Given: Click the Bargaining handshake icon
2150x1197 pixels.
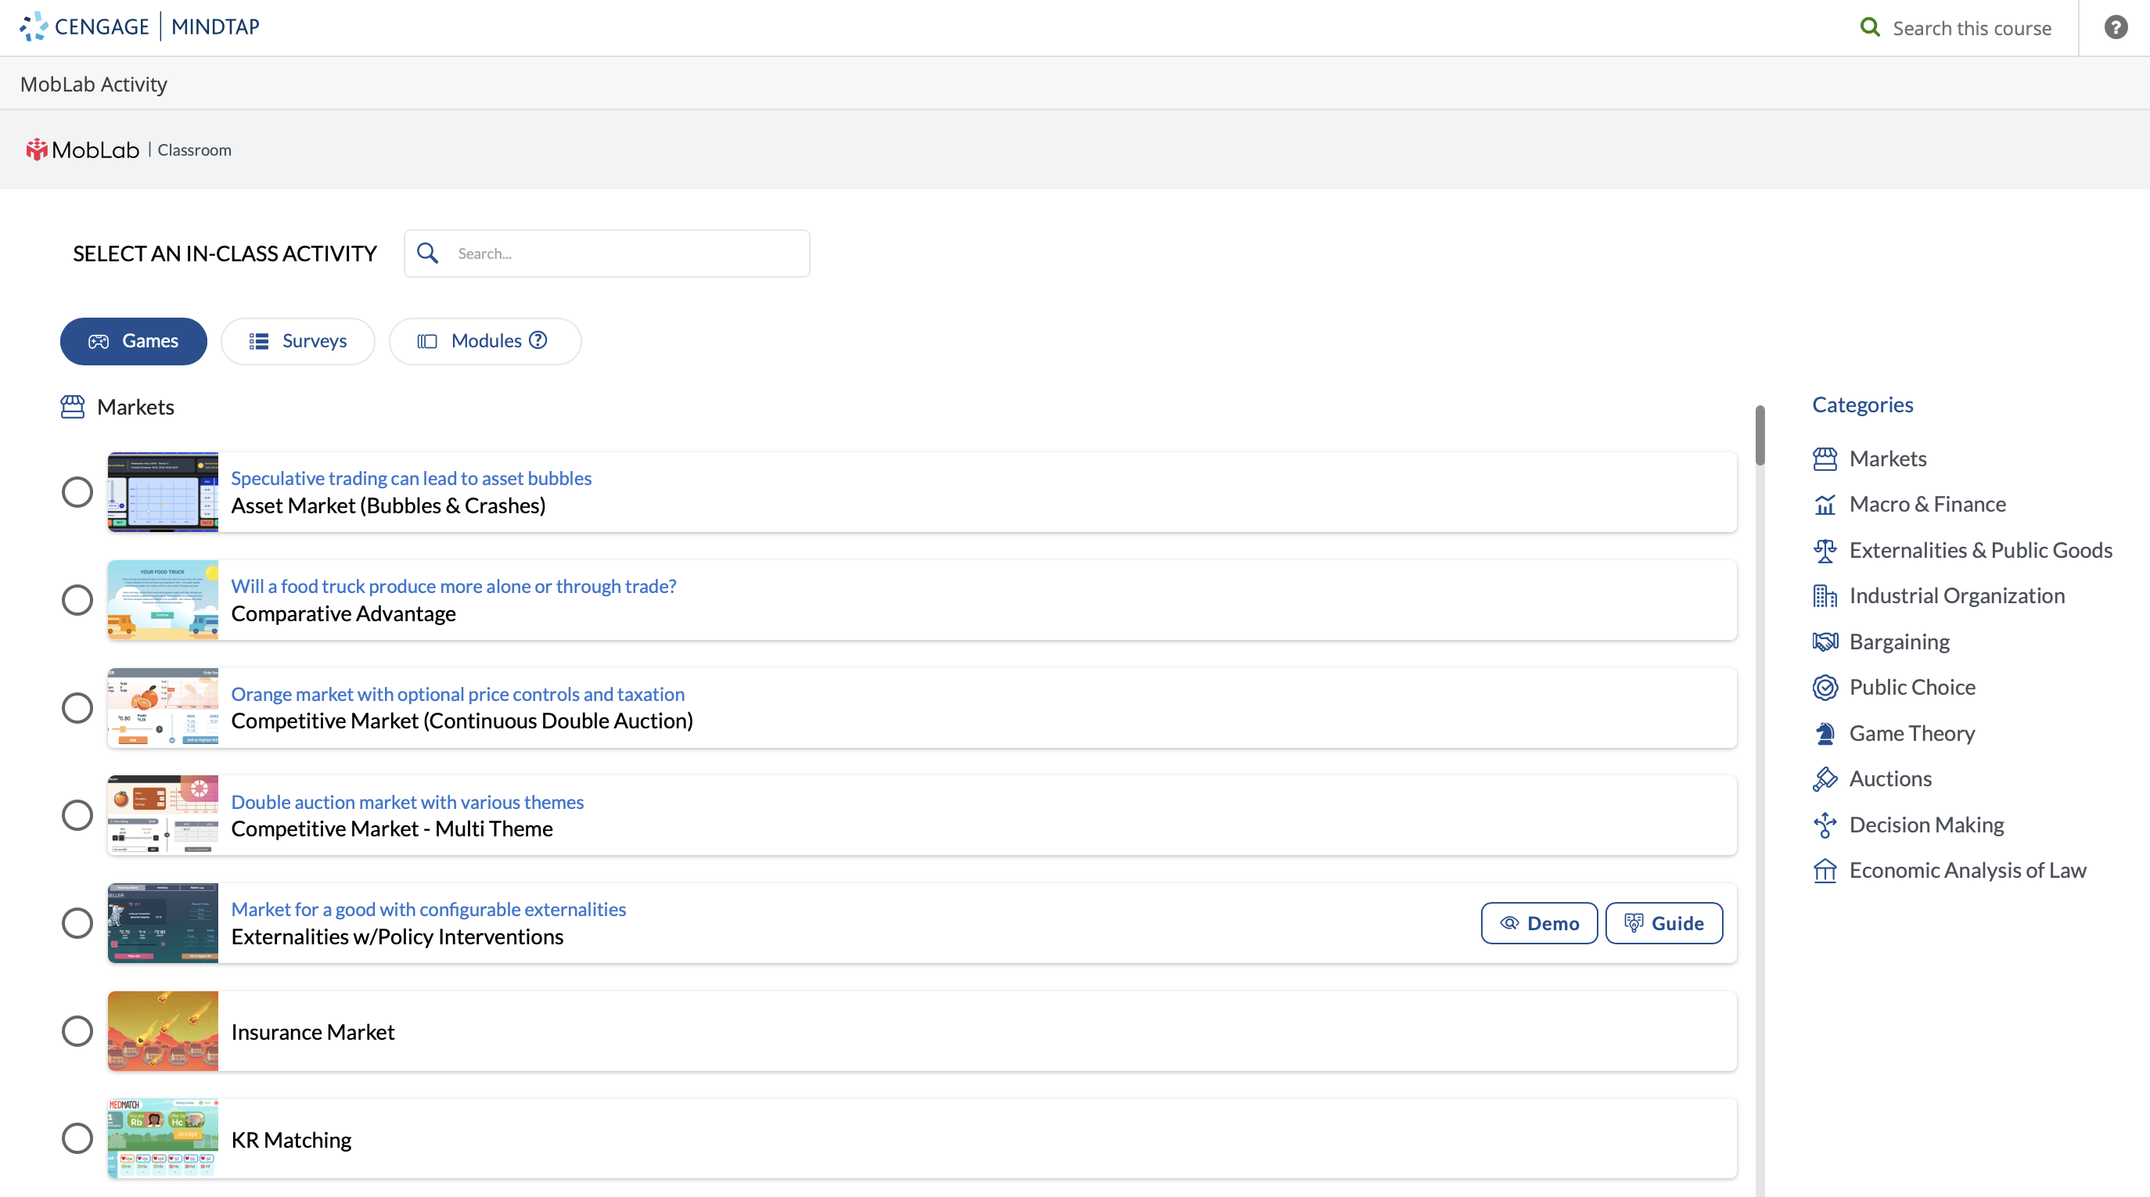Looking at the screenshot, I should pos(1825,641).
